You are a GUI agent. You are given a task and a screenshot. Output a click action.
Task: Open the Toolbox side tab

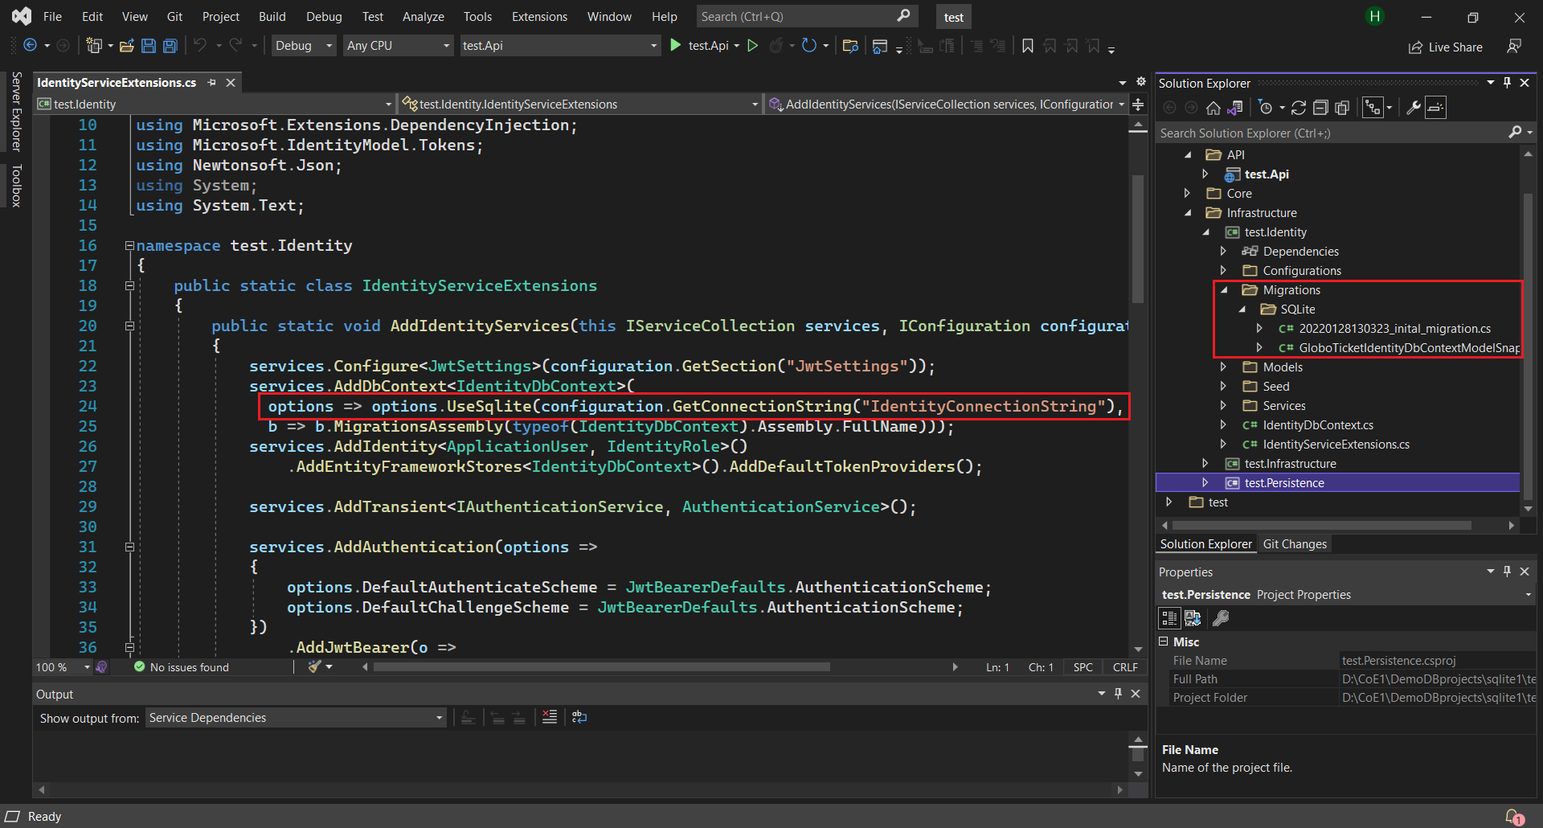pos(16,186)
